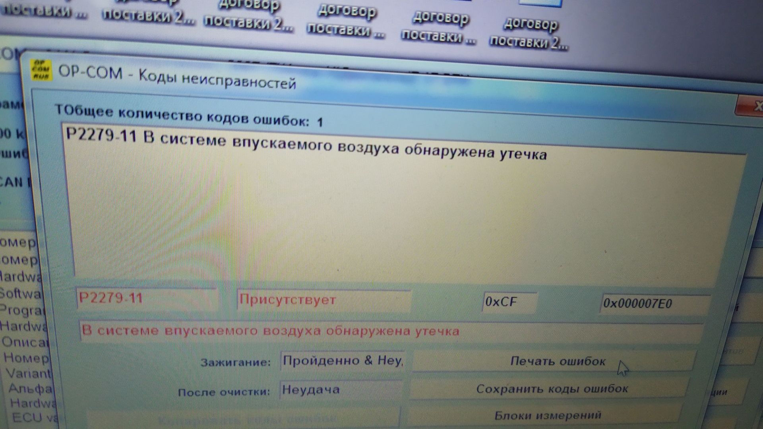Click the 'Неудача' after-clearing field
The width and height of the screenshot is (763, 429).
(x=341, y=390)
